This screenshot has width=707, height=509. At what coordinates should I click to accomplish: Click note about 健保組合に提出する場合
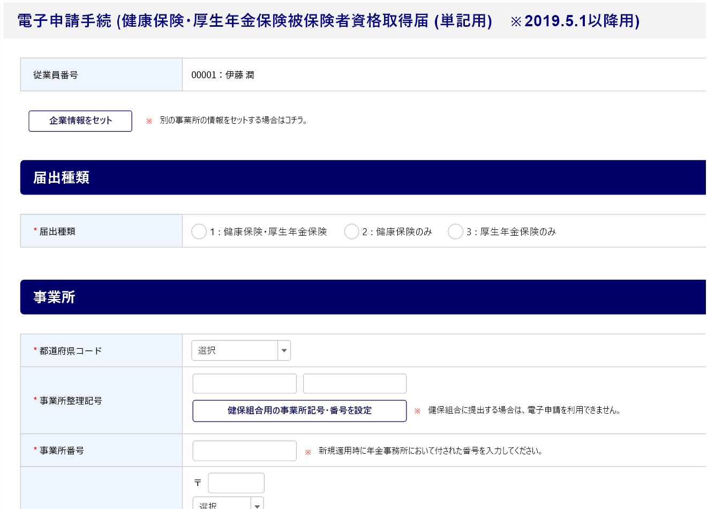(524, 410)
